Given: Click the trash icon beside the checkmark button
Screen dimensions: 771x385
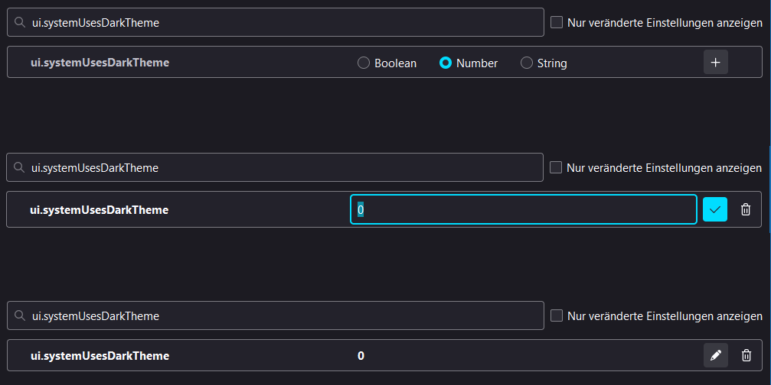Looking at the screenshot, I should (x=746, y=209).
